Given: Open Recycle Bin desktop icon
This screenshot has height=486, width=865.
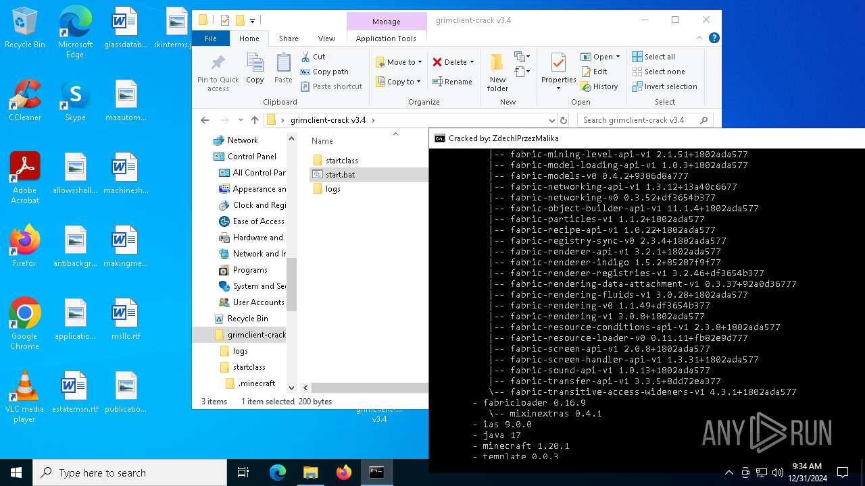Looking at the screenshot, I should pos(25,29).
